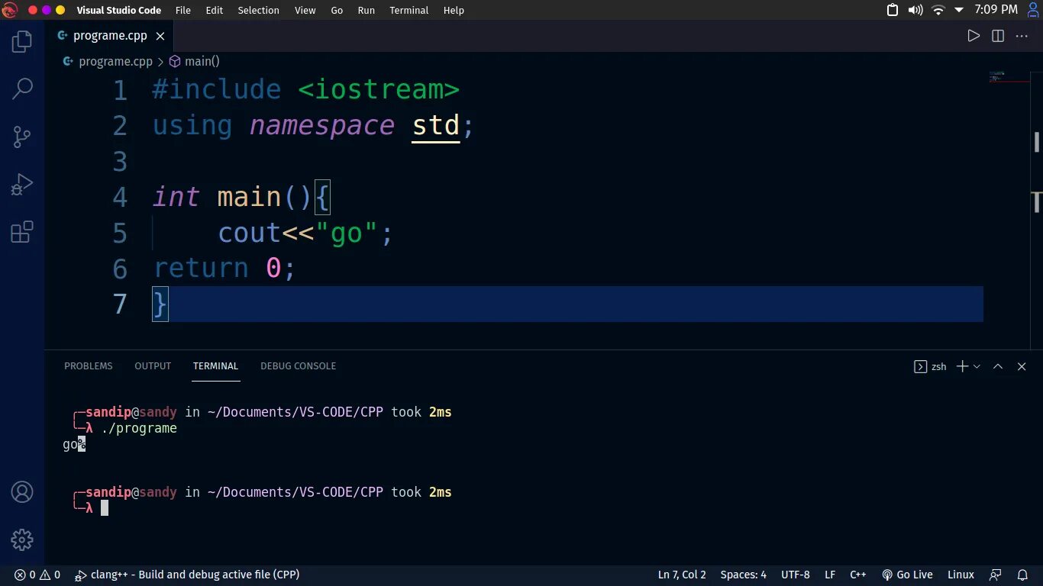Image resolution: width=1043 pixels, height=586 pixels.
Task: Switch to the Output panel tab
Action: coord(153,366)
